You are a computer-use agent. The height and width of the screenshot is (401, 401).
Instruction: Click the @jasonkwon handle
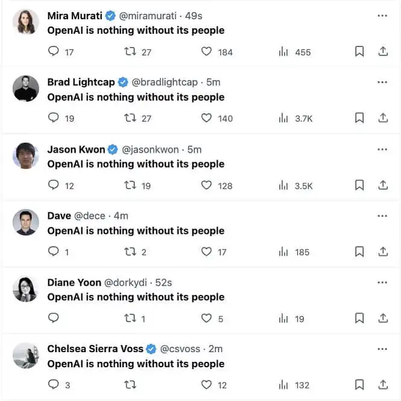[x=151, y=149]
